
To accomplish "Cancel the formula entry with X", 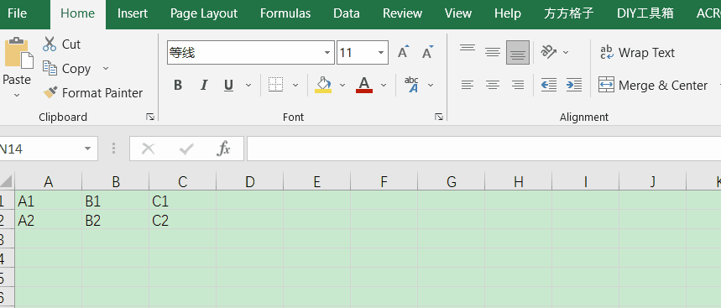I will click(148, 149).
